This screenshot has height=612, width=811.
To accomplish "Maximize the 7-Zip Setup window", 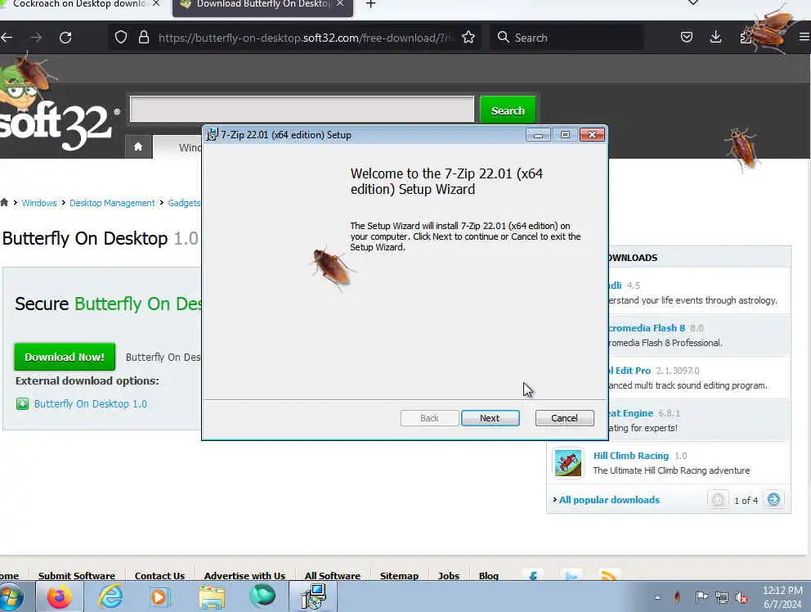I will [565, 135].
